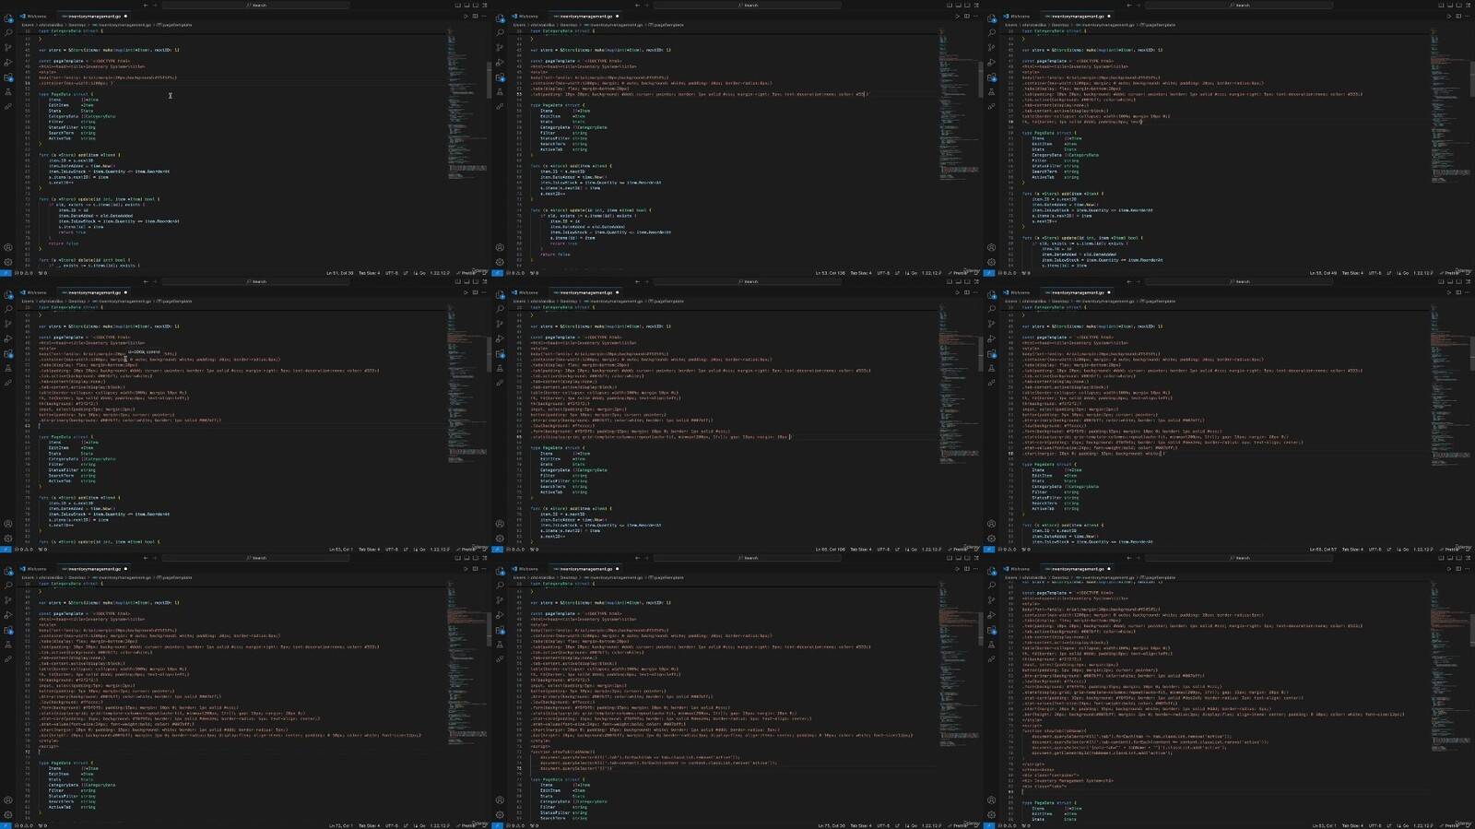Open Testing view in the bottom-right window

pyautogui.click(x=991, y=645)
